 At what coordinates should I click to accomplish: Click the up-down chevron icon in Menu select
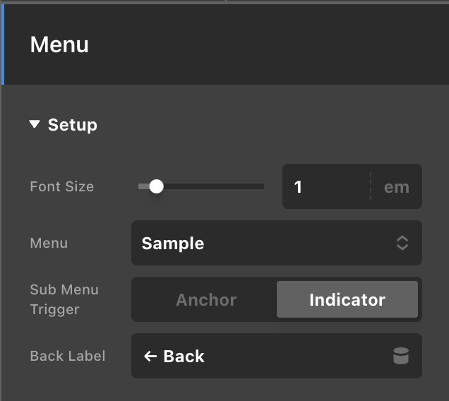(402, 243)
